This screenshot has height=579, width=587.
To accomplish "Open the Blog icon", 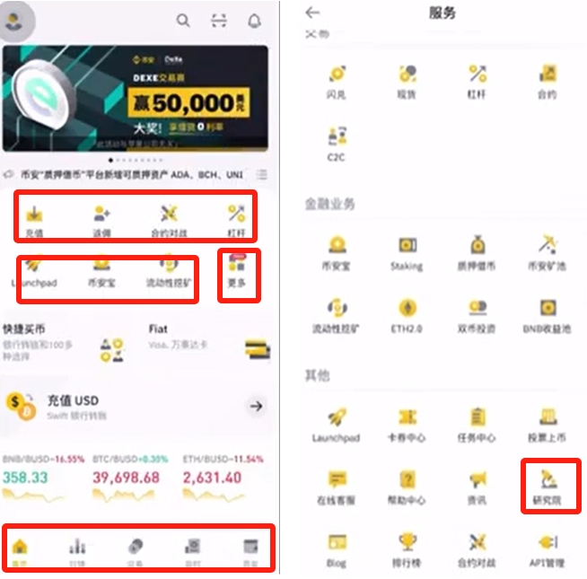I will pos(337,549).
